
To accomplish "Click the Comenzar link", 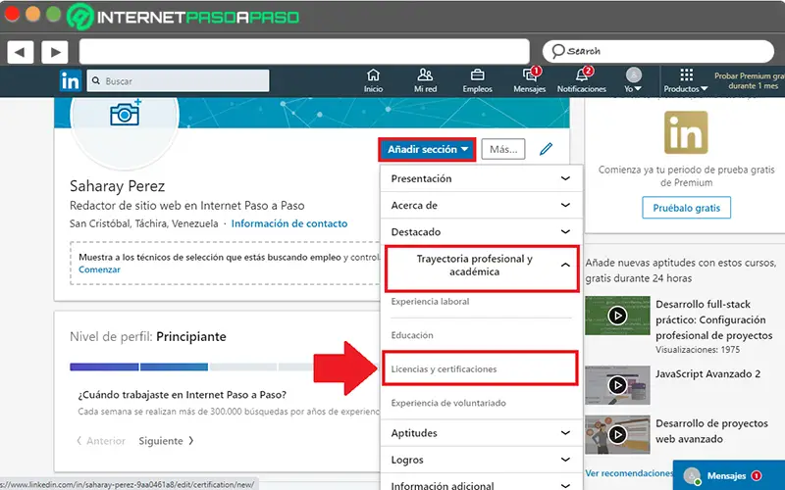I will pyautogui.click(x=100, y=269).
